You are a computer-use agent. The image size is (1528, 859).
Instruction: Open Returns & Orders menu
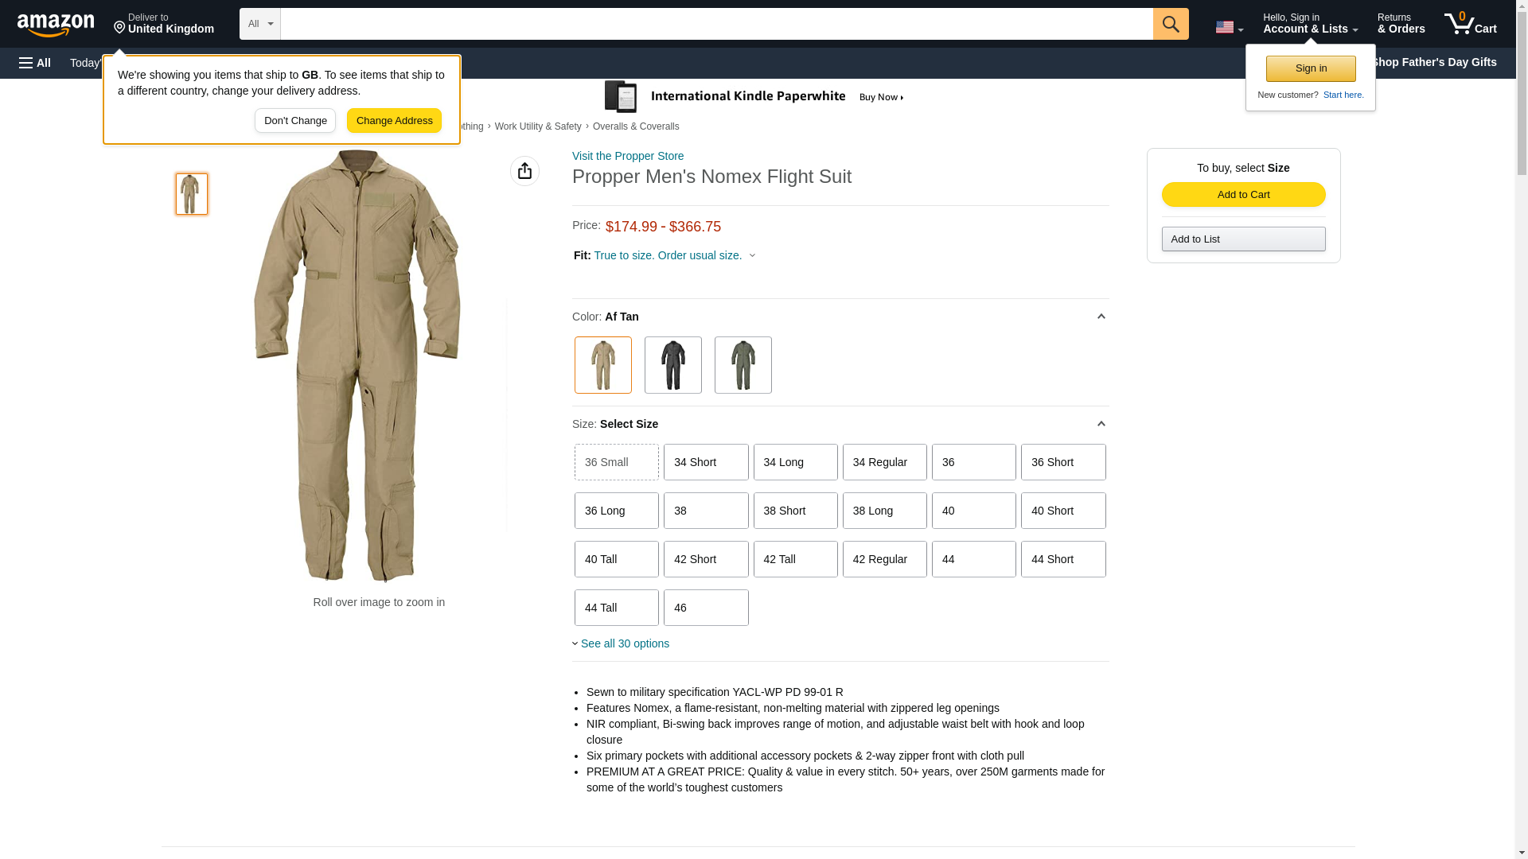click(1401, 24)
